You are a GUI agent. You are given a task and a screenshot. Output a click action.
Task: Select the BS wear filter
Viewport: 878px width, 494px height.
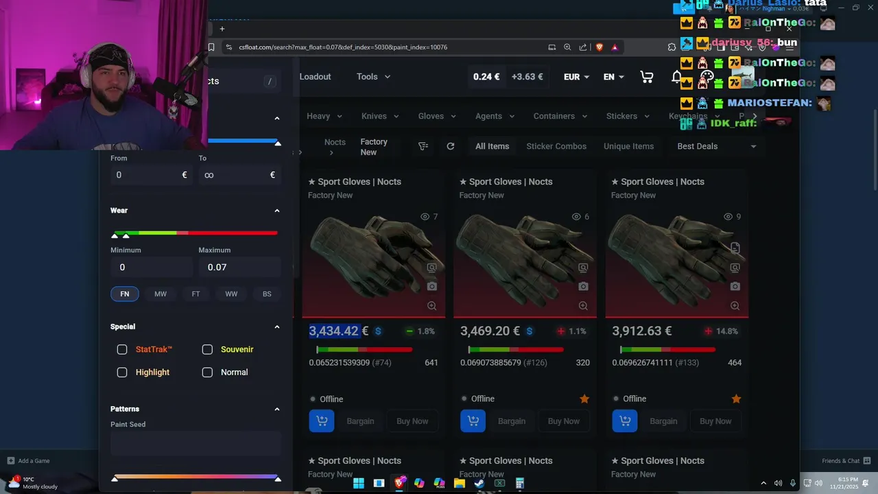[x=267, y=294]
